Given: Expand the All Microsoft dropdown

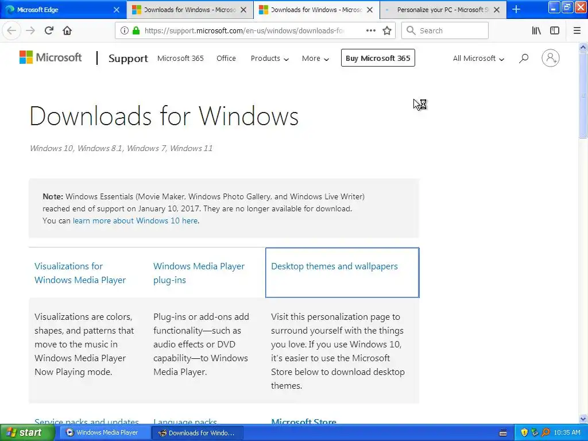Looking at the screenshot, I should pos(478,58).
